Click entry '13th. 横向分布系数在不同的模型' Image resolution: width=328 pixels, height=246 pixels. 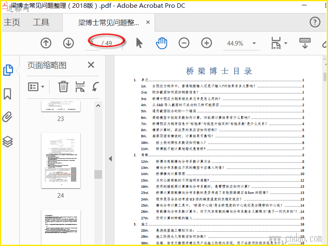[x=223, y=168]
